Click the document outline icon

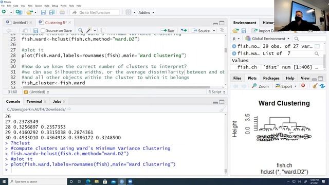click(x=222, y=31)
